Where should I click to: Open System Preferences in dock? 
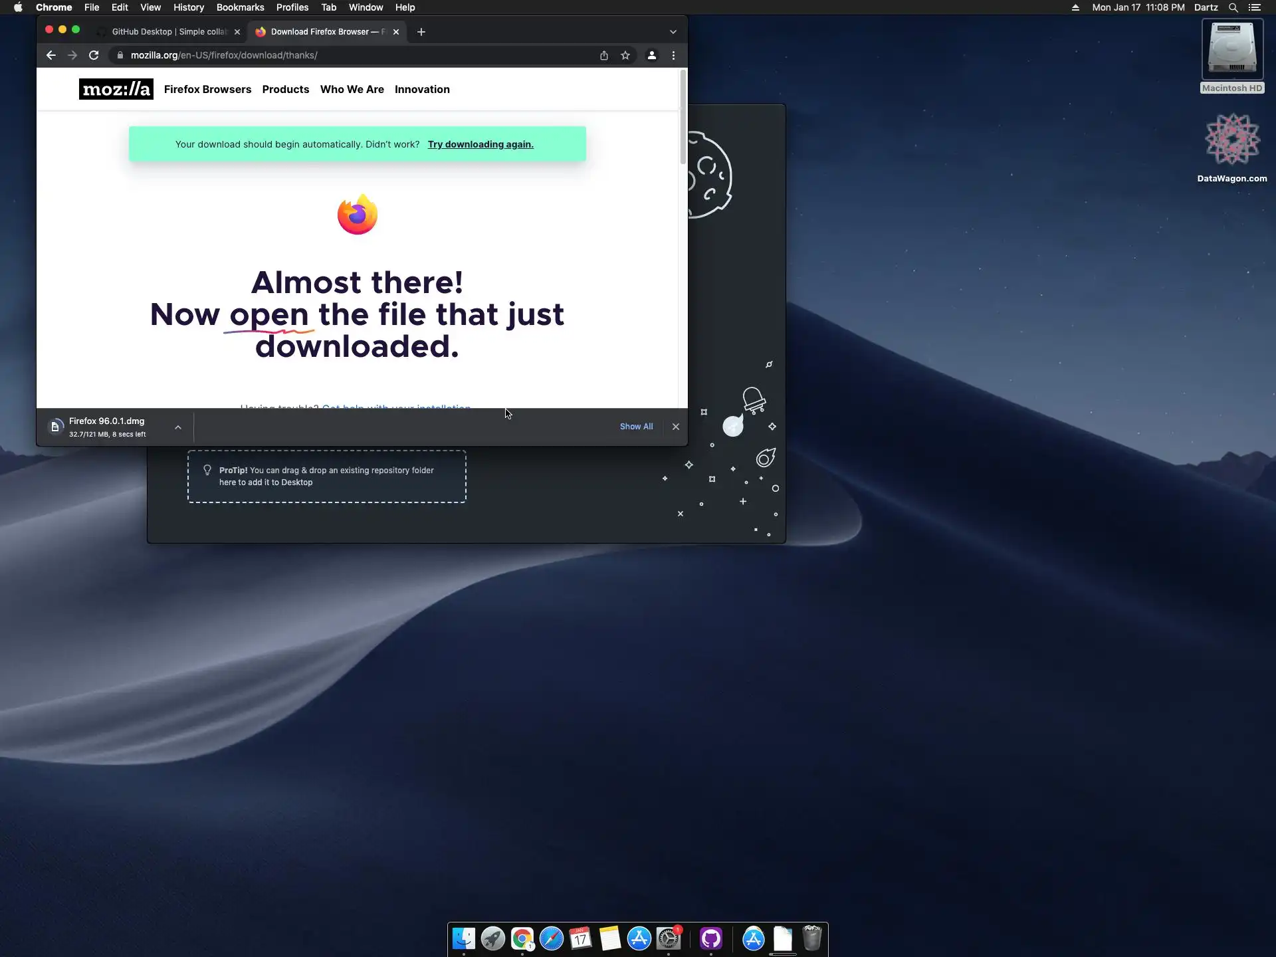click(668, 938)
